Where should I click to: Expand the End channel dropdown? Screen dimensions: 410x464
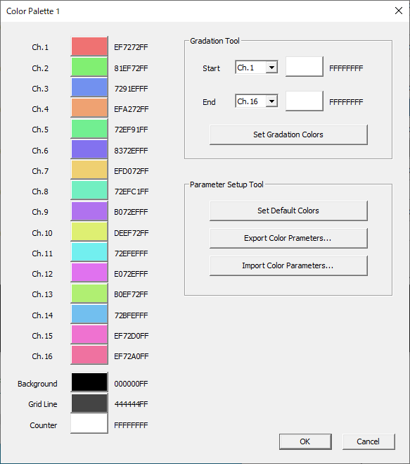257,101
